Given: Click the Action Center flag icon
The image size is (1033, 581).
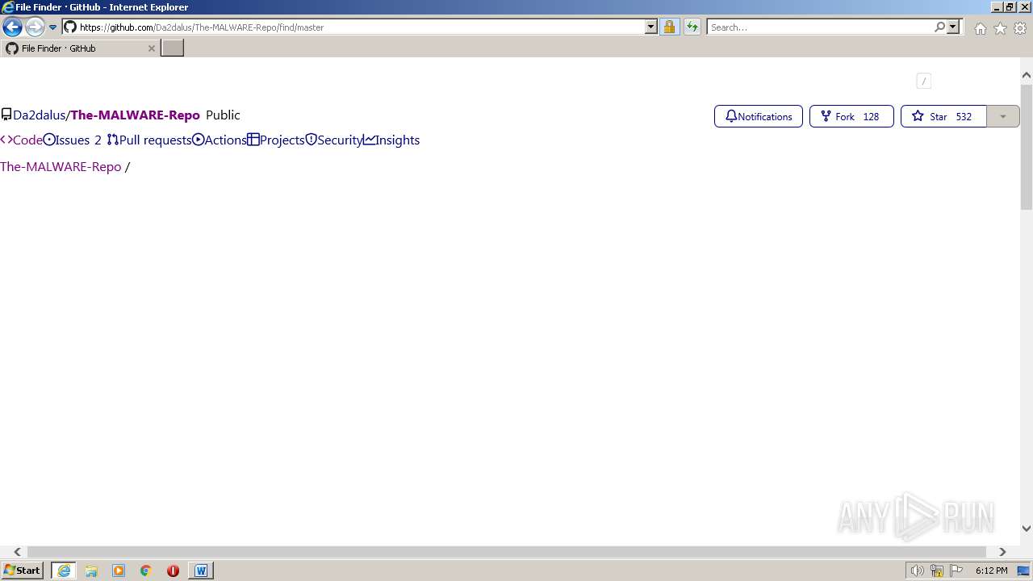Looking at the screenshot, I should 956,571.
